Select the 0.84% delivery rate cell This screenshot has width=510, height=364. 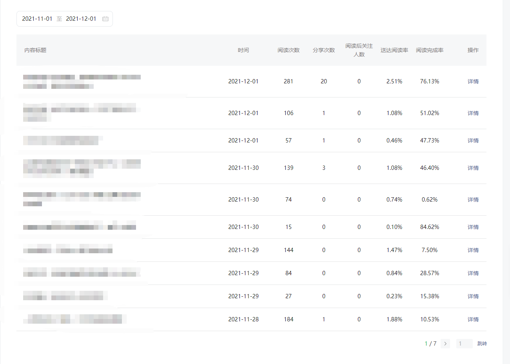[x=394, y=273]
